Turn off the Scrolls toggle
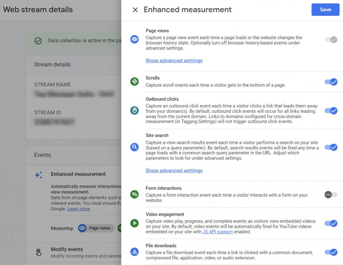The height and width of the screenshot is (265, 343). pyautogui.click(x=331, y=82)
